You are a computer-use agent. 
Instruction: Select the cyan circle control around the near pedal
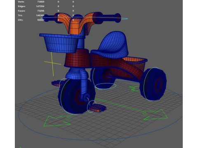coord(92,106)
